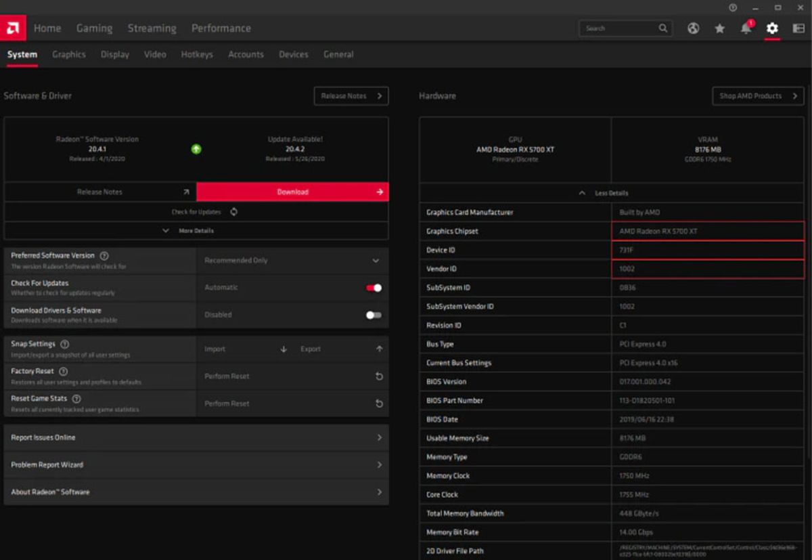Click Revision ID value C1

pos(623,326)
